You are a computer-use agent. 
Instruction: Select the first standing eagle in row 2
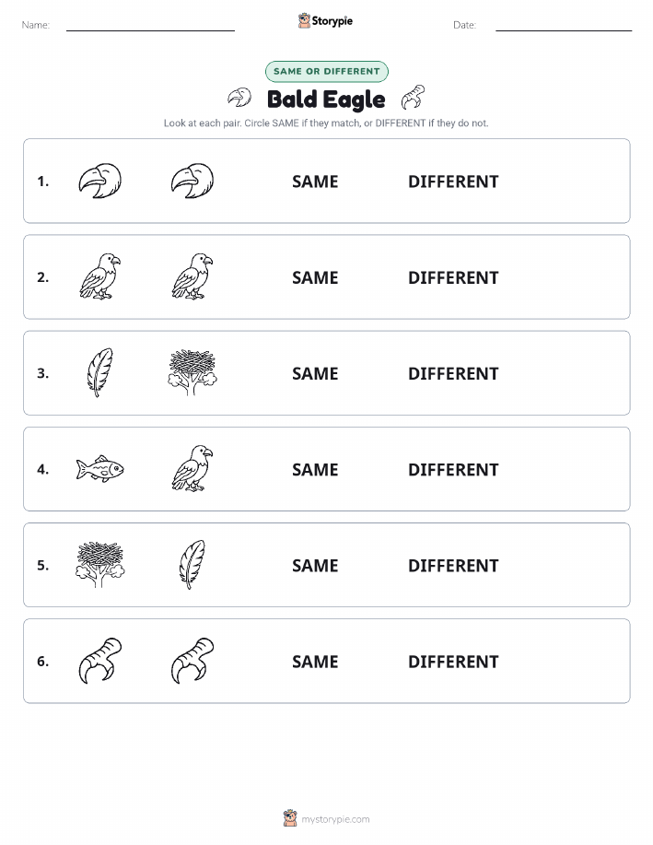[x=100, y=276]
